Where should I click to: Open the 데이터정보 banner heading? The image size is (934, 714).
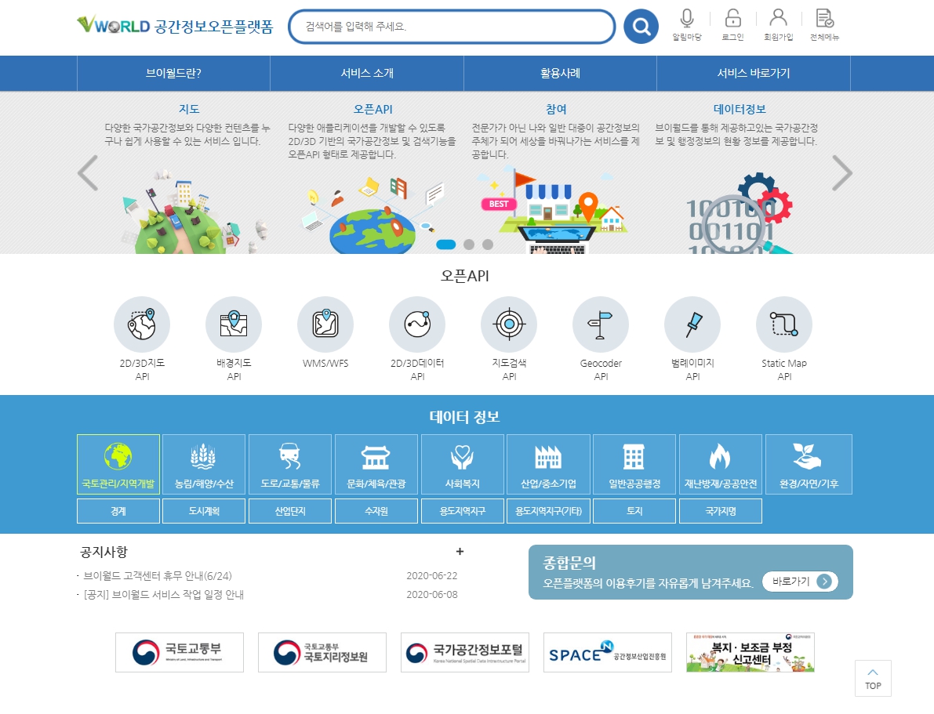click(x=740, y=109)
